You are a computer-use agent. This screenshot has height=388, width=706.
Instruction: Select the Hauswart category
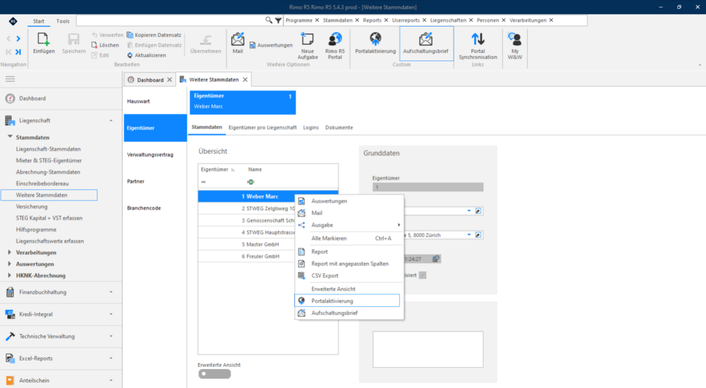[x=155, y=101]
